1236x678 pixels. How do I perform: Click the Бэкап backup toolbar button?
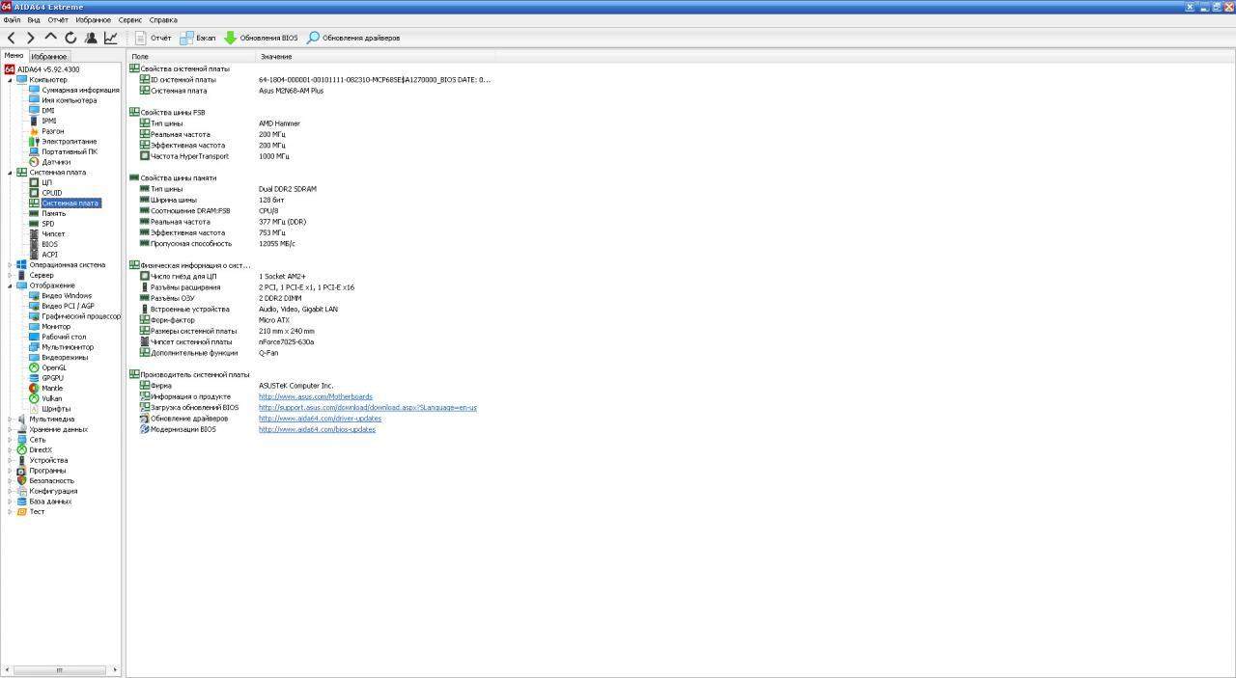coord(198,38)
